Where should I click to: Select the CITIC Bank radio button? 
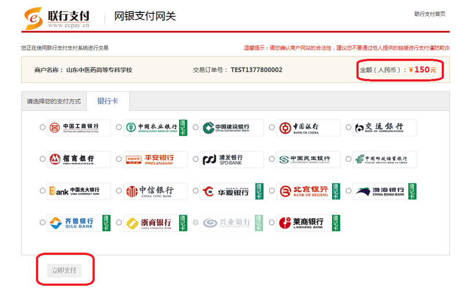[x=119, y=191]
